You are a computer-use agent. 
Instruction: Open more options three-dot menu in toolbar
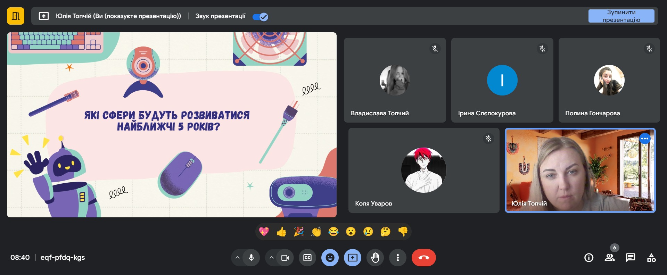pos(398,258)
